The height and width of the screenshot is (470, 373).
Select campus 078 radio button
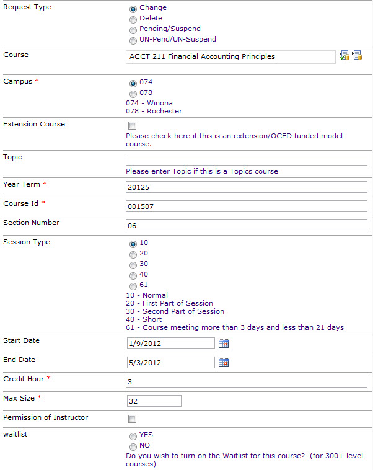point(133,94)
